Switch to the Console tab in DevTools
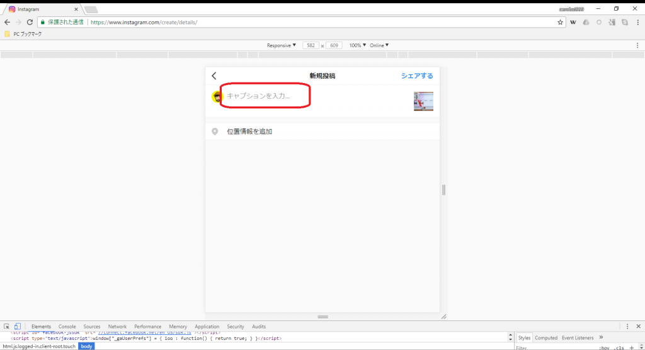The width and height of the screenshot is (645, 350). (67, 327)
